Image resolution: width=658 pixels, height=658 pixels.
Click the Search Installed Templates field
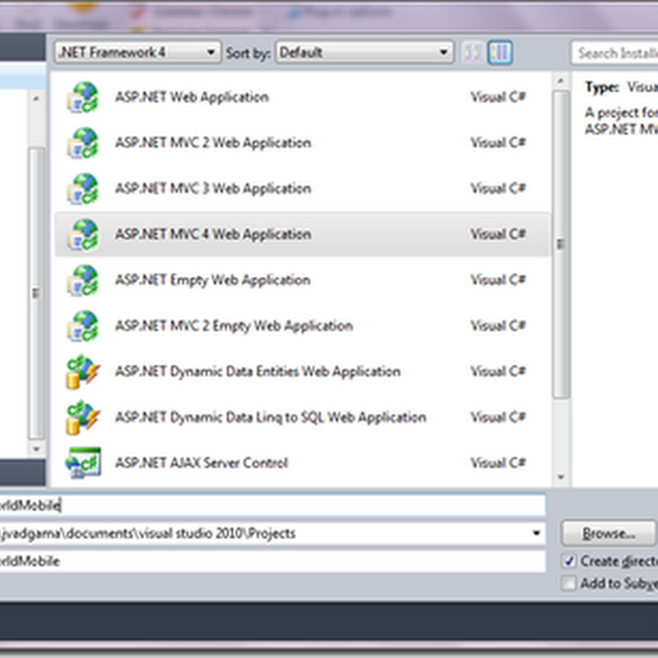coord(614,53)
